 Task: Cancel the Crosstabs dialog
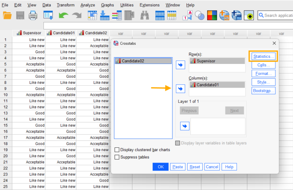(x=212, y=167)
